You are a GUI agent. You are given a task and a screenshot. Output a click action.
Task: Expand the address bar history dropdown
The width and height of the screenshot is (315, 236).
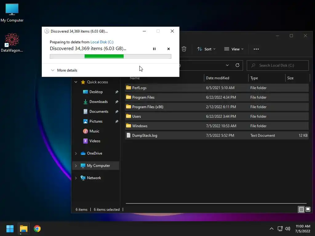click(227, 65)
